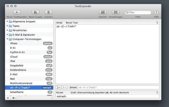Click the Computer-Terminologien group label
The image size is (169, 107).
27,39
